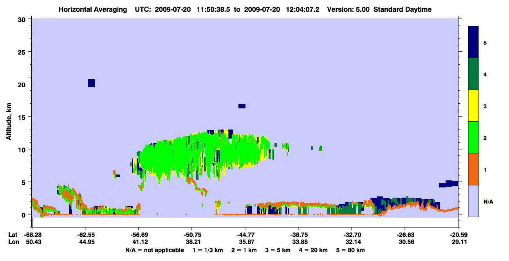Viewport: 509px width, 261px height.
Task: Click the 10 km altitude tick label
Action: click(x=23, y=149)
